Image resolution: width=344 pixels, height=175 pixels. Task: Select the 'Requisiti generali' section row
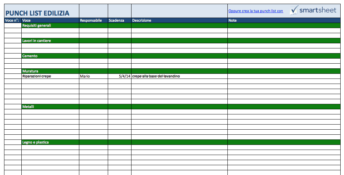point(37,25)
